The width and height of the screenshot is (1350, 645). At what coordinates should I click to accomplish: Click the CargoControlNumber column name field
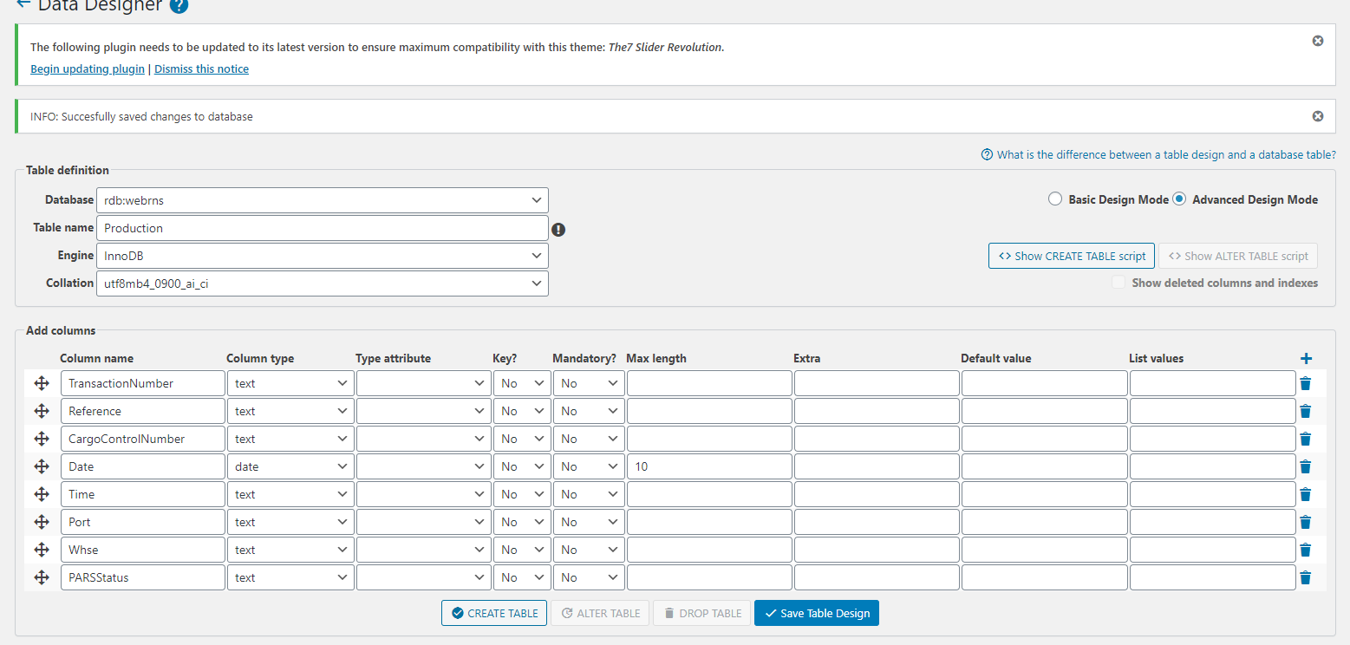143,439
